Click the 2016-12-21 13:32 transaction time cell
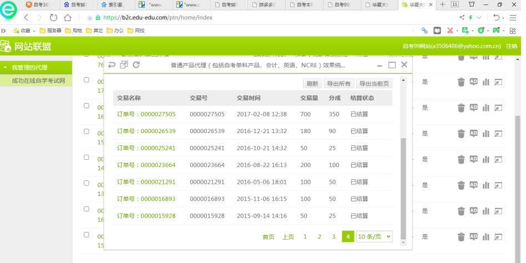Image resolution: width=526 pixels, height=263 pixels. [262, 131]
